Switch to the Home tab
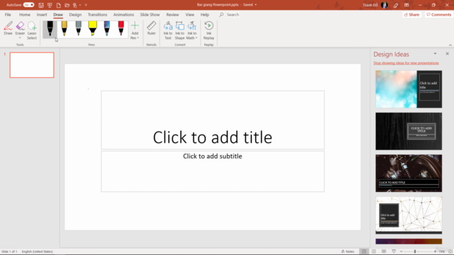 pos(25,14)
